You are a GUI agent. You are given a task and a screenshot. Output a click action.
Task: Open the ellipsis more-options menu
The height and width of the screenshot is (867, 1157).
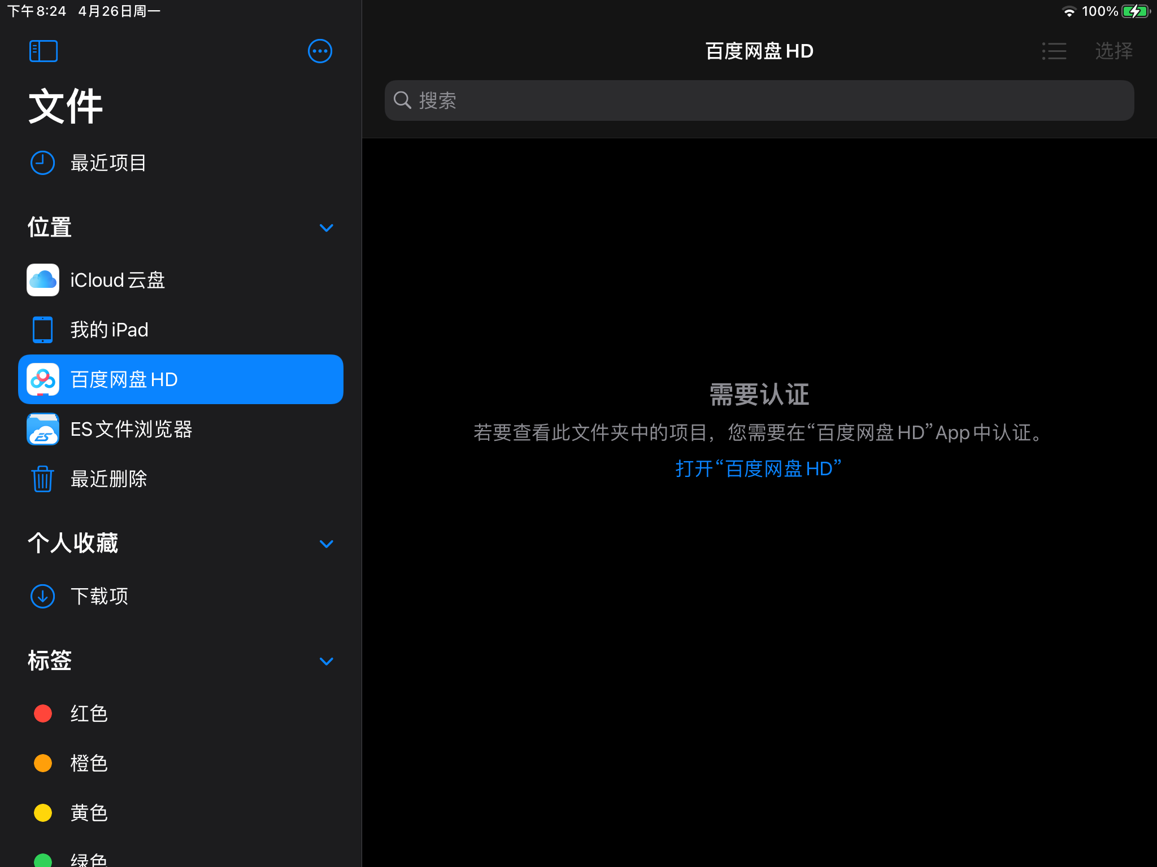point(320,51)
